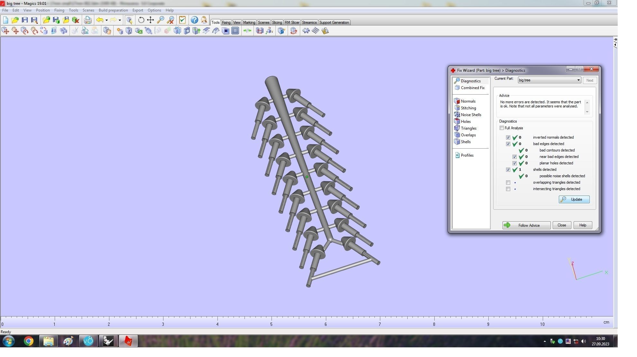637x357 pixels.
Task: Enable intersecting triangles detected checkbox
Action: 508,189
